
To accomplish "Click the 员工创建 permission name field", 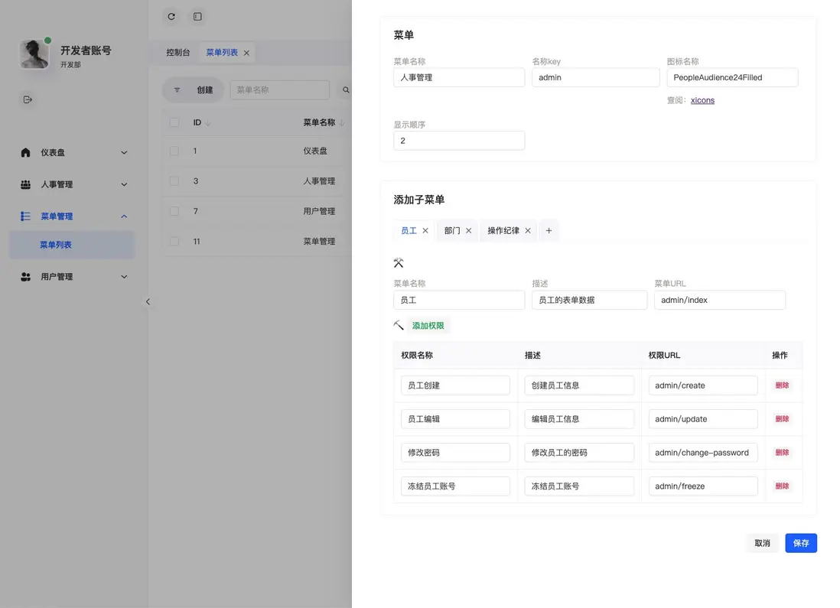I will coord(455,385).
